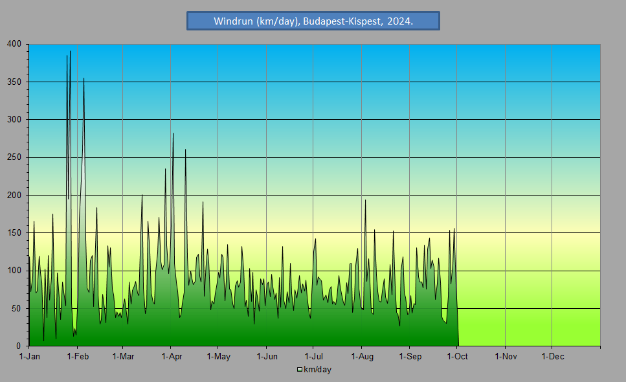This screenshot has width=626, height=382.
Task: Click the 1-Sep date label
Action: [410, 357]
